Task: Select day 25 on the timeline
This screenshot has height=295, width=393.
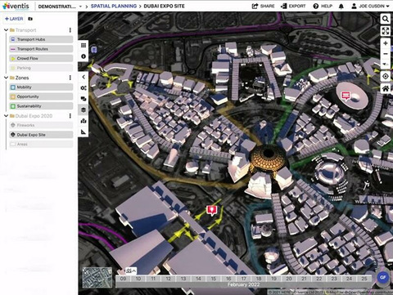Action: (364, 279)
